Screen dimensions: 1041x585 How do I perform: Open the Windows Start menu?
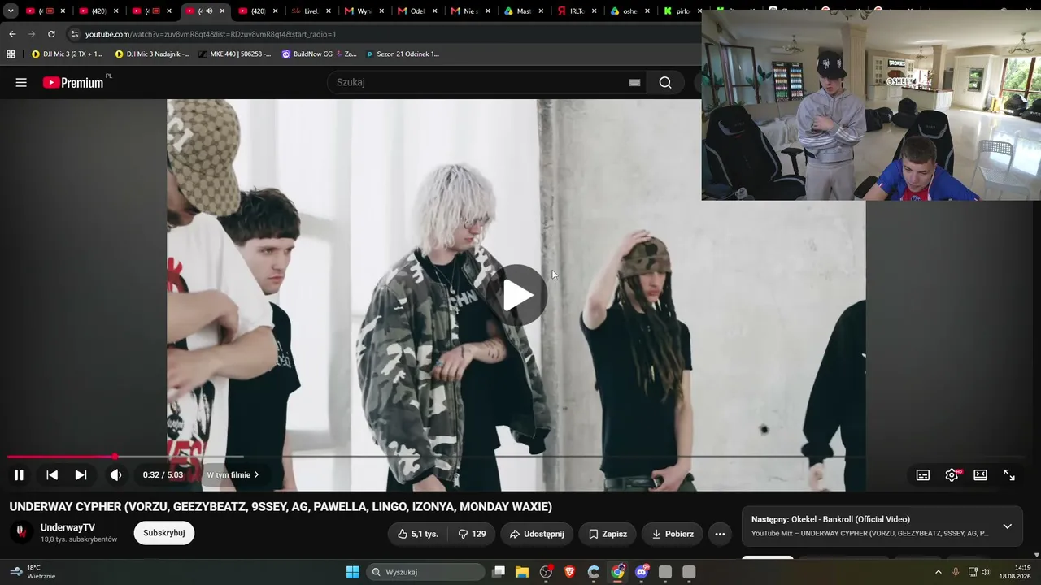tap(352, 572)
